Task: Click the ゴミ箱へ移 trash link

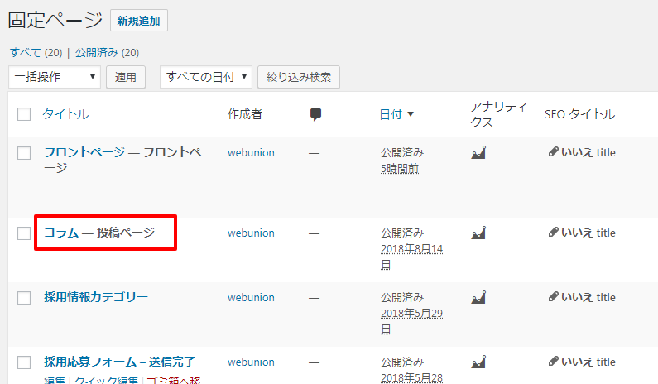Action: (174, 380)
